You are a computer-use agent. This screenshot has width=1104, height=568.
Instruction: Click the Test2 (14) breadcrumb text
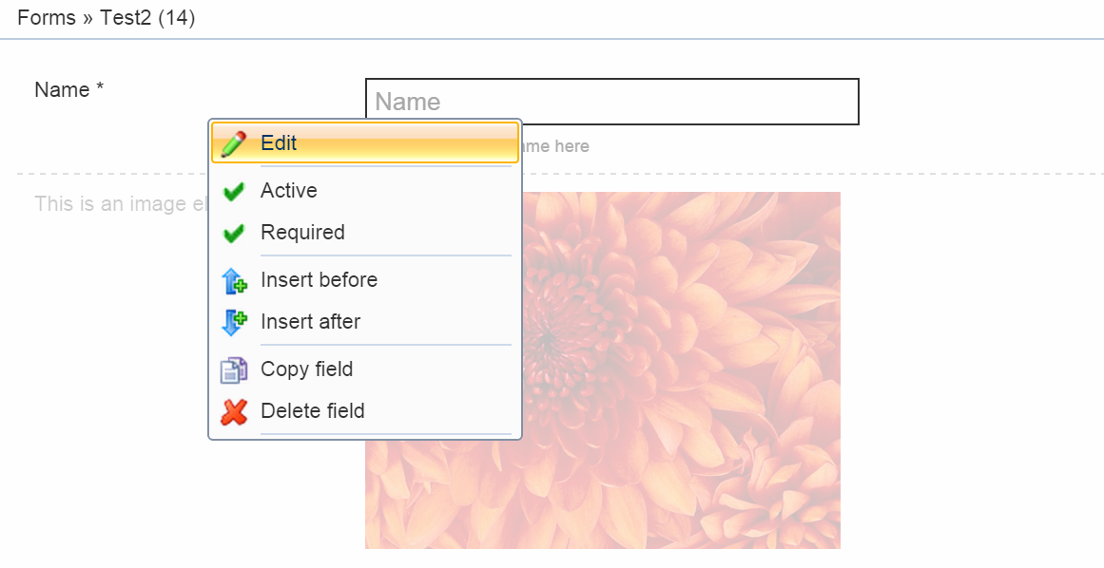pos(147,18)
